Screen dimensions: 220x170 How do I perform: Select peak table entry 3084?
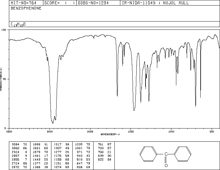click(15, 144)
